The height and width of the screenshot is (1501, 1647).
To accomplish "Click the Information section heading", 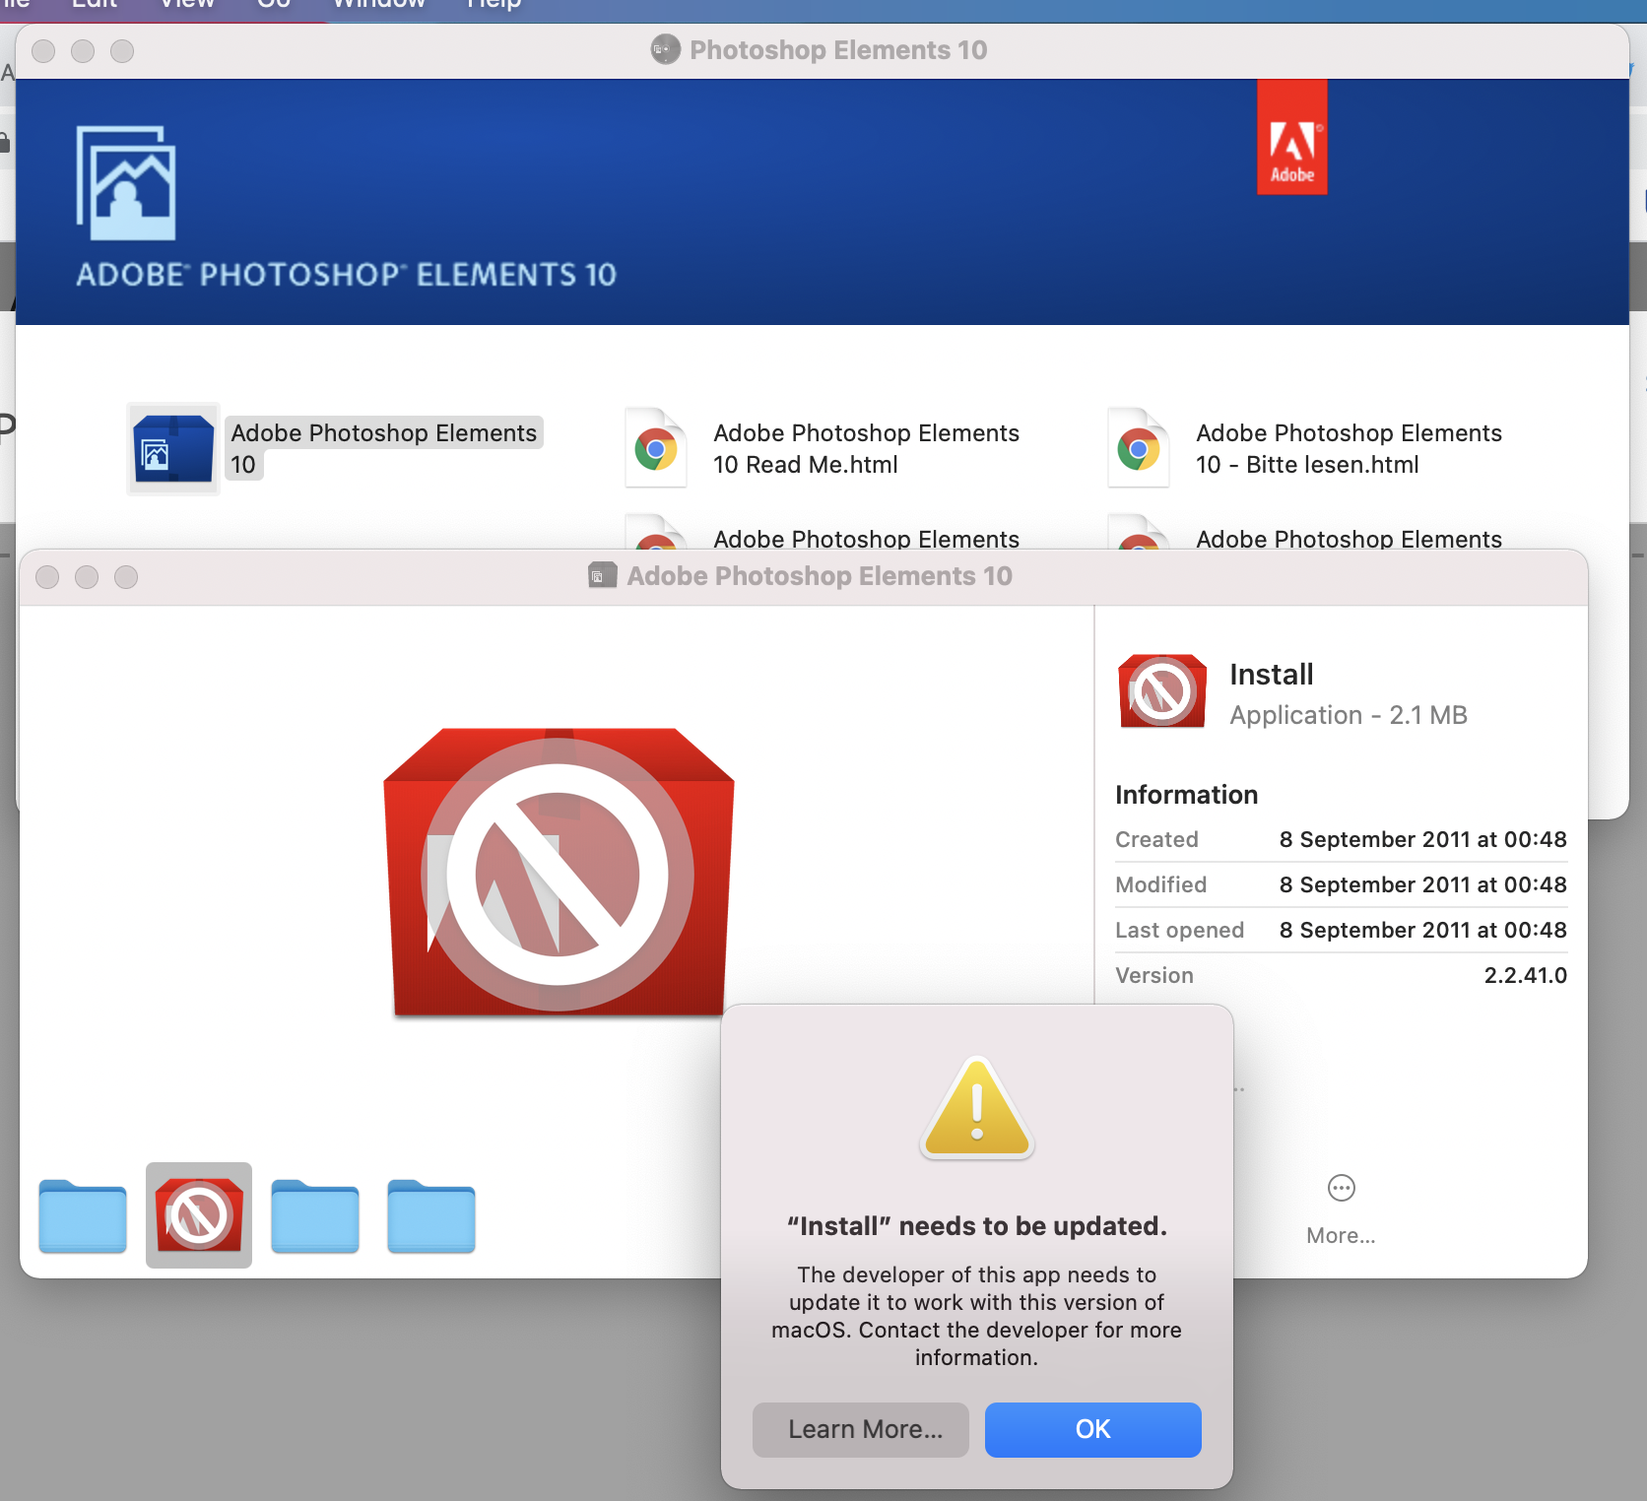I will point(1186,795).
